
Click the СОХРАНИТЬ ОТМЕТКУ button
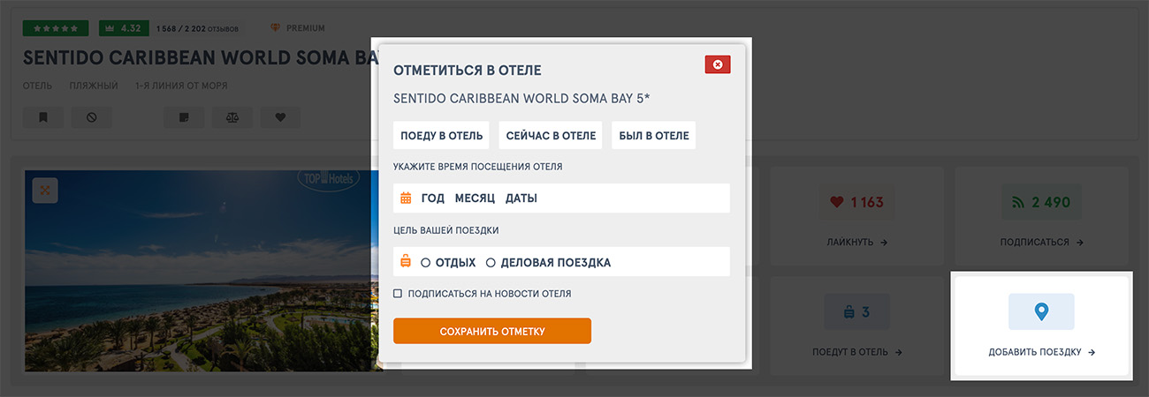[492, 331]
